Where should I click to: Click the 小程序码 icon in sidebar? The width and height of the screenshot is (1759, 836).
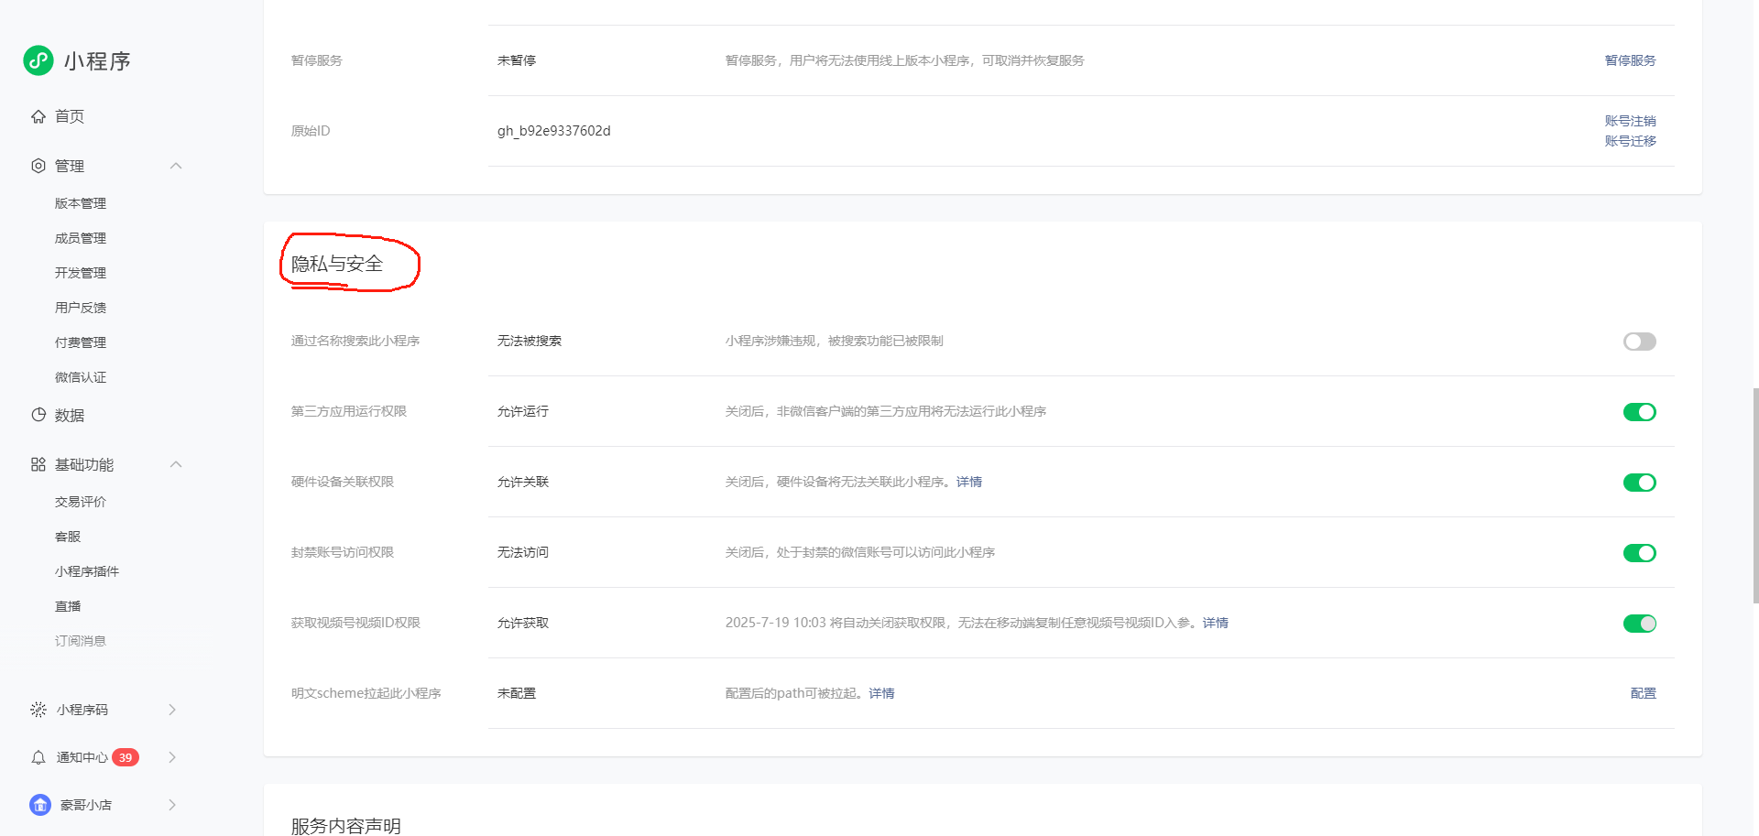coord(38,710)
